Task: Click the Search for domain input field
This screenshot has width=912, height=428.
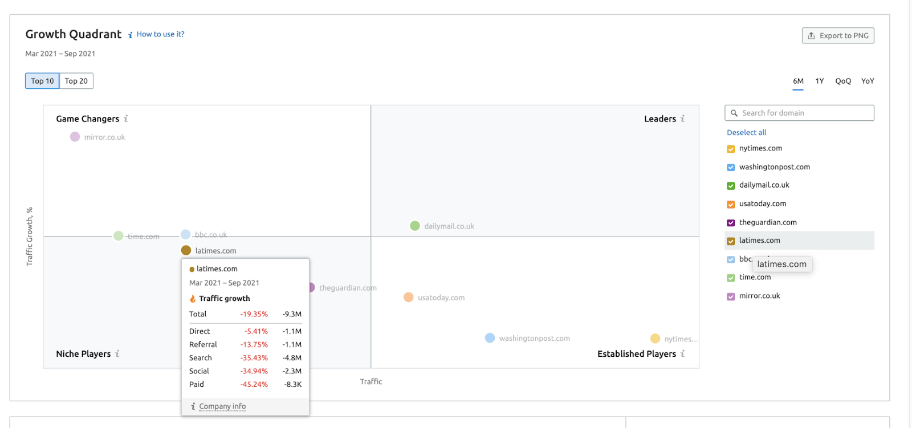Action: (x=799, y=113)
